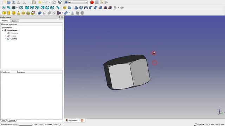Float the Комбо панель dock panel
Viewport: 225px width, 126px height.
pos(59,17)
